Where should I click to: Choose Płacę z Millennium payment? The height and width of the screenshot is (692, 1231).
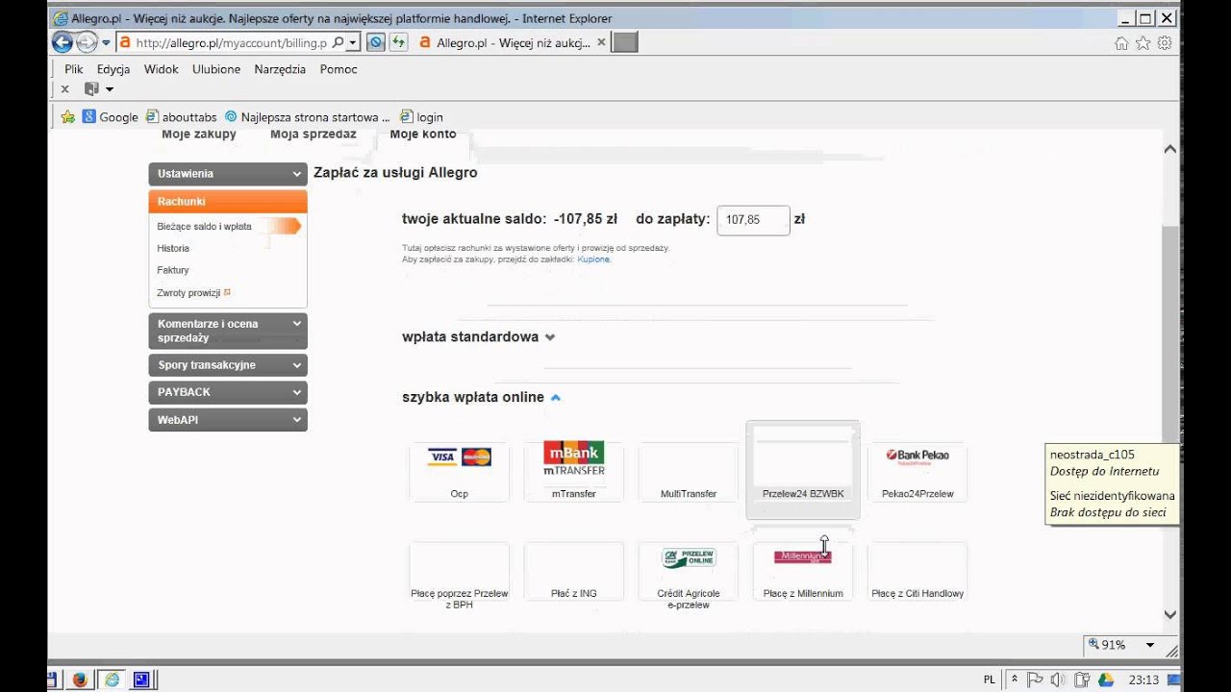click(803, 573)
